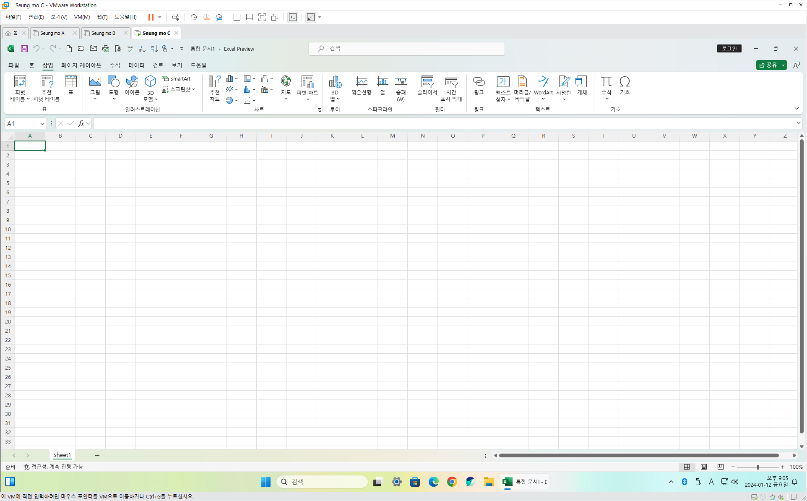The width and height of the screenshot is (807, 501).
Task: Switch to Seung mo B VM tab
Action: (103, 33)
